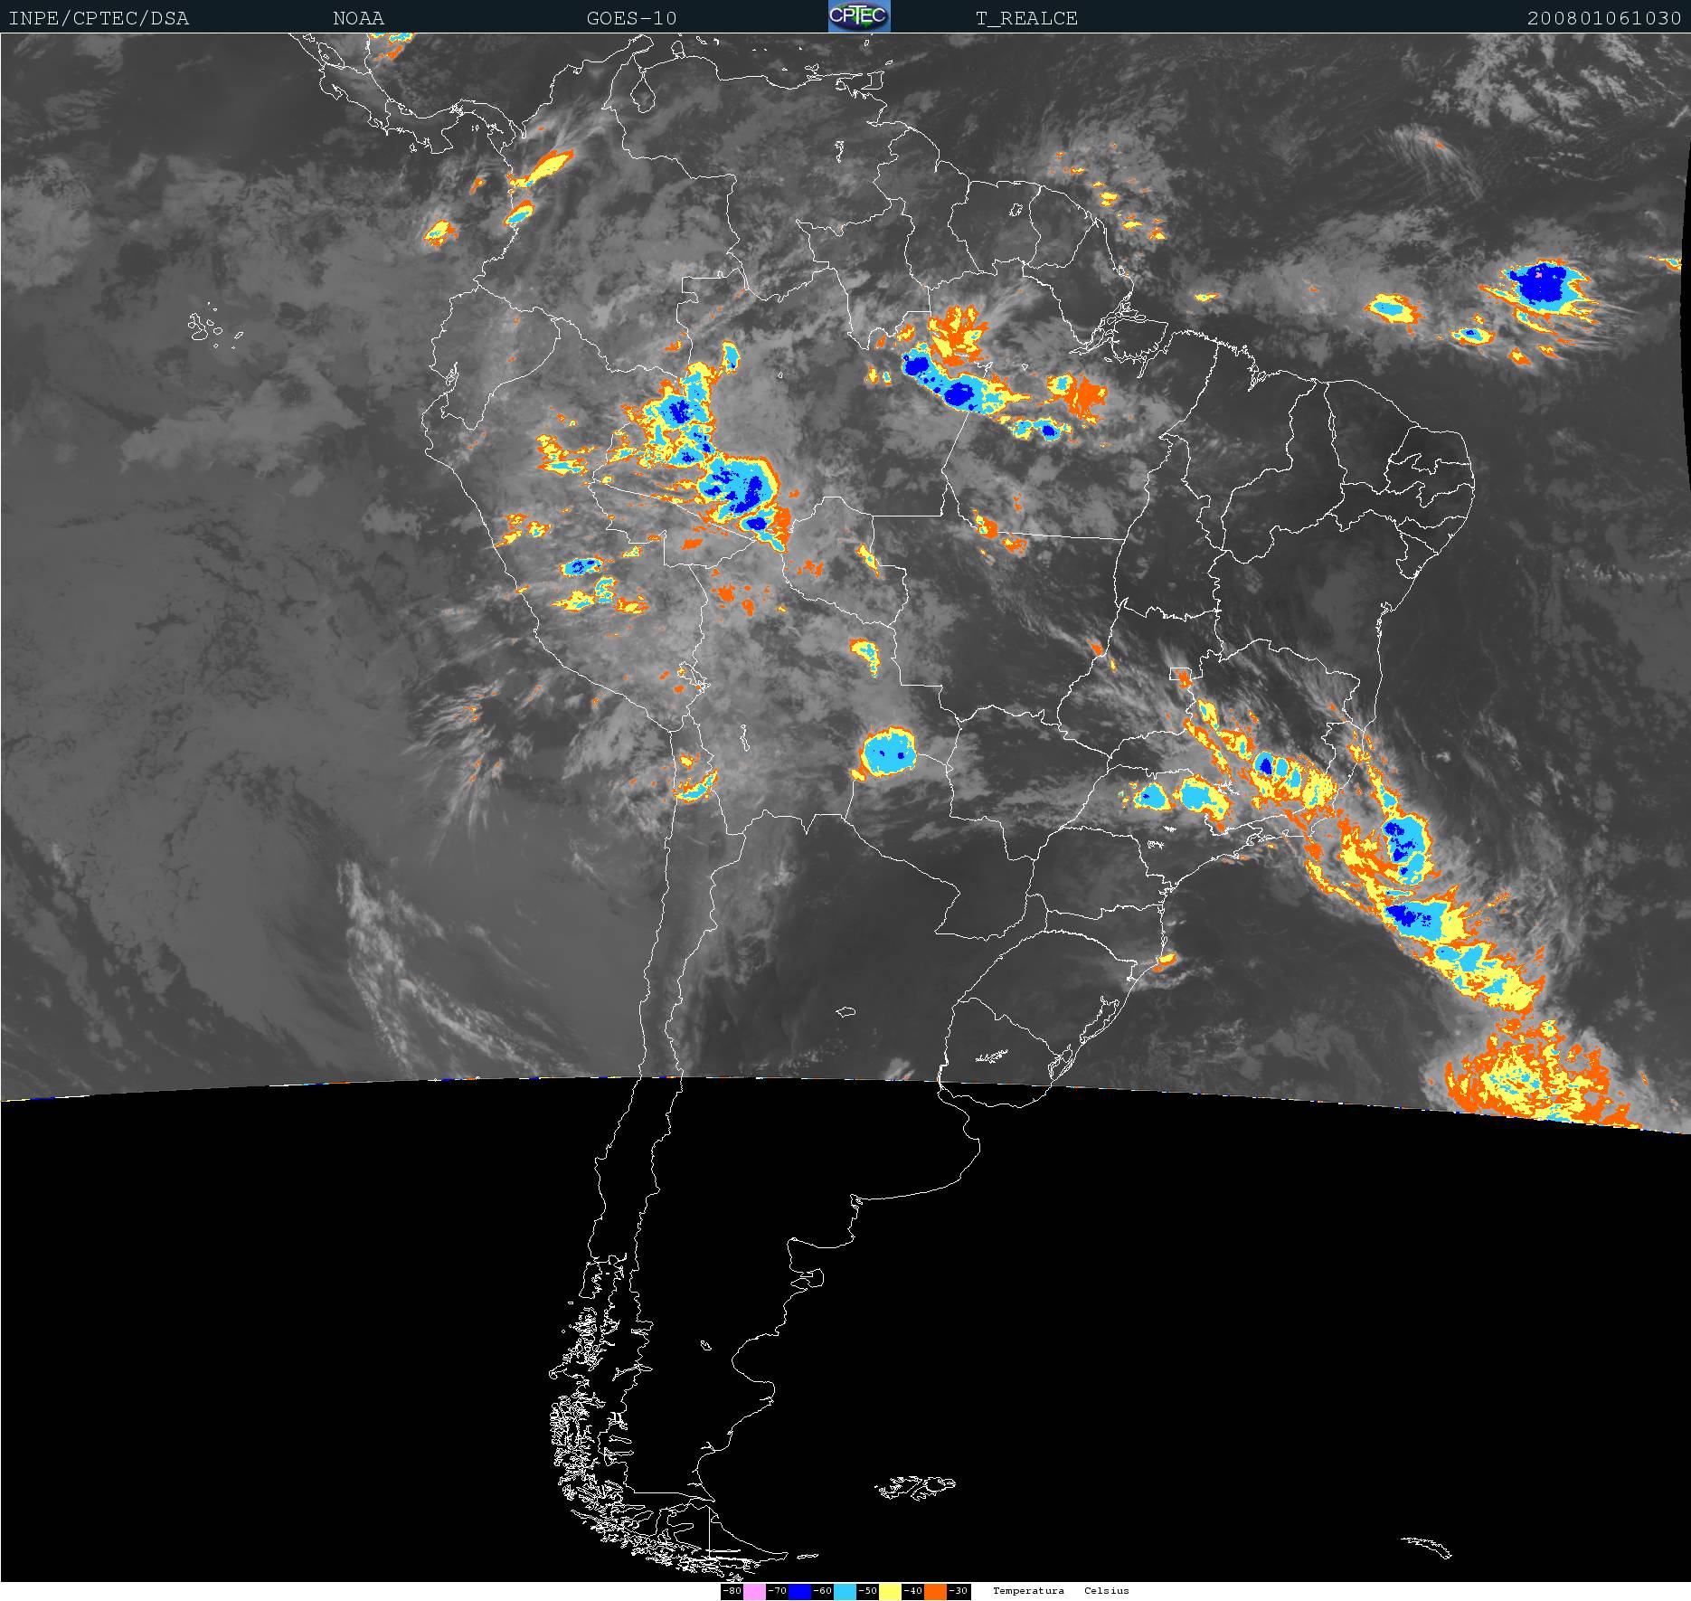The image size is (1691, 1601).
Task: Click the -30 legend temperature label
Action: (959, 1591)
